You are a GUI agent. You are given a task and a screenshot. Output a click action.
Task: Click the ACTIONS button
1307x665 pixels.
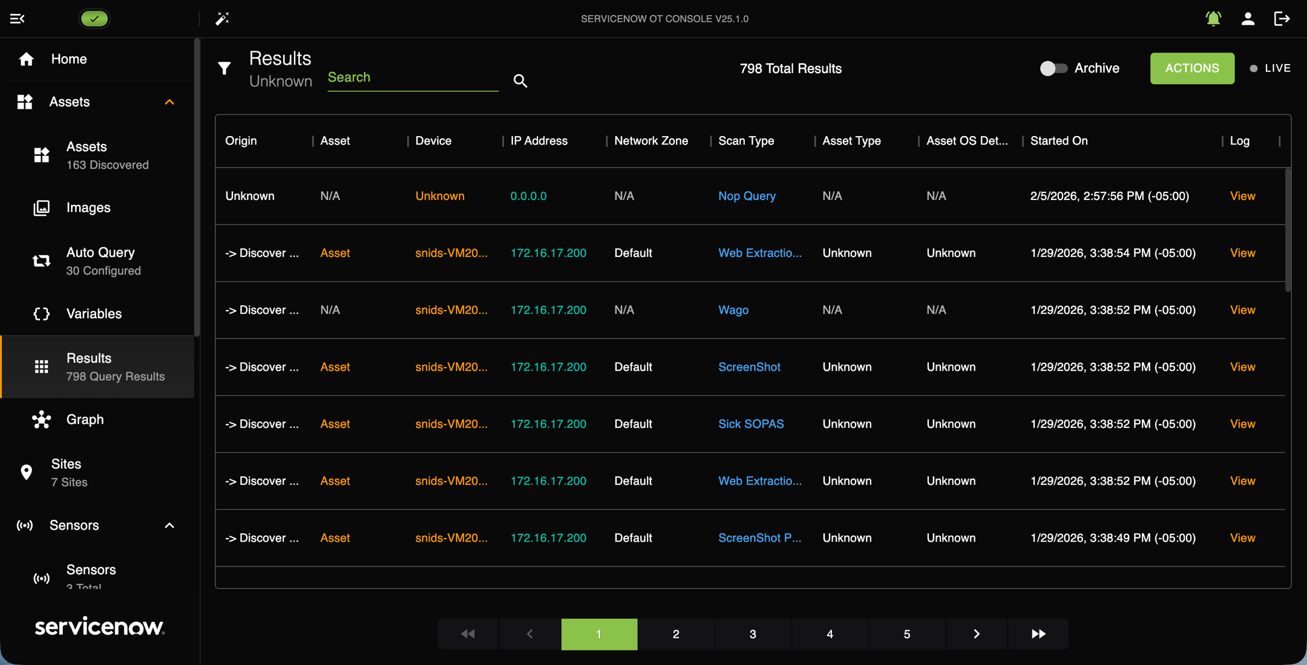(1192, 68)
